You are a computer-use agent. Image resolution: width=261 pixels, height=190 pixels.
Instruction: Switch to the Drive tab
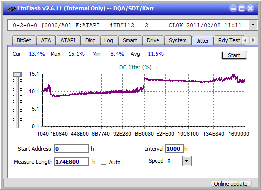tap(153, 40)
